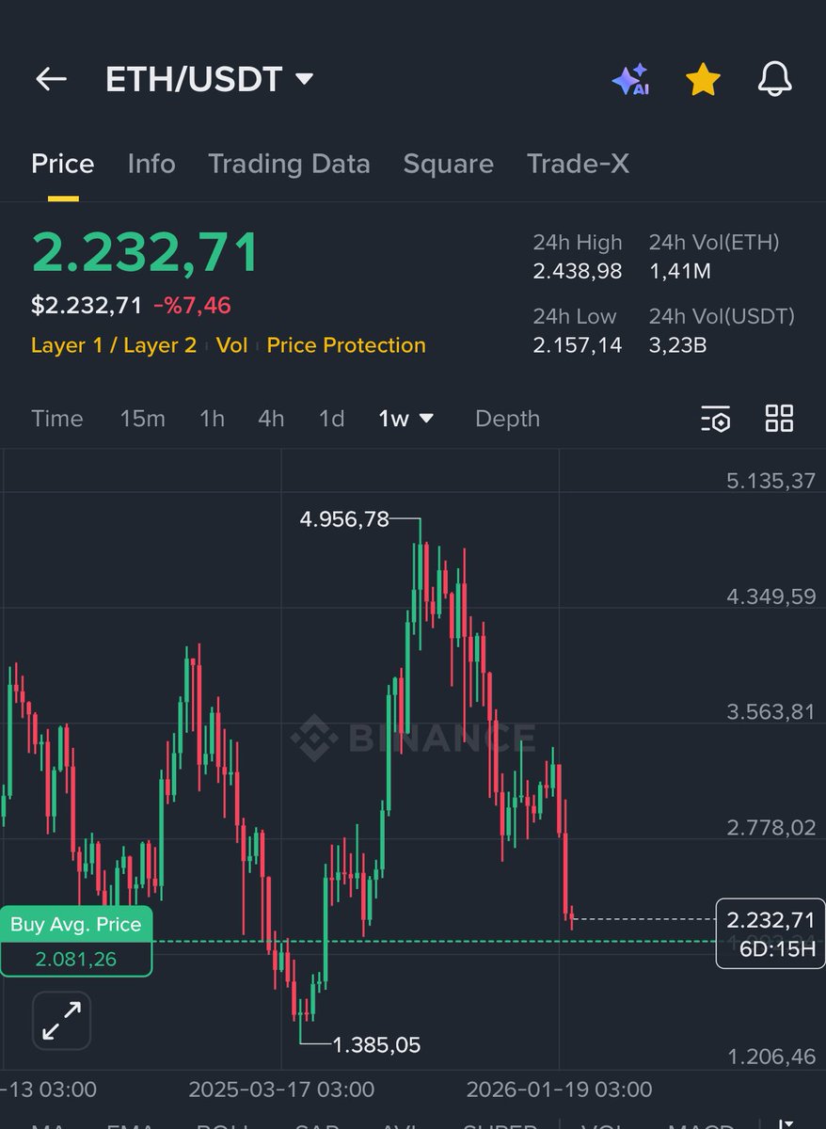Tap the back arrow to exit the chart

[51, 79]
